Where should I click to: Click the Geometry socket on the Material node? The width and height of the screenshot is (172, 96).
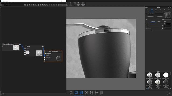point(44,58)
